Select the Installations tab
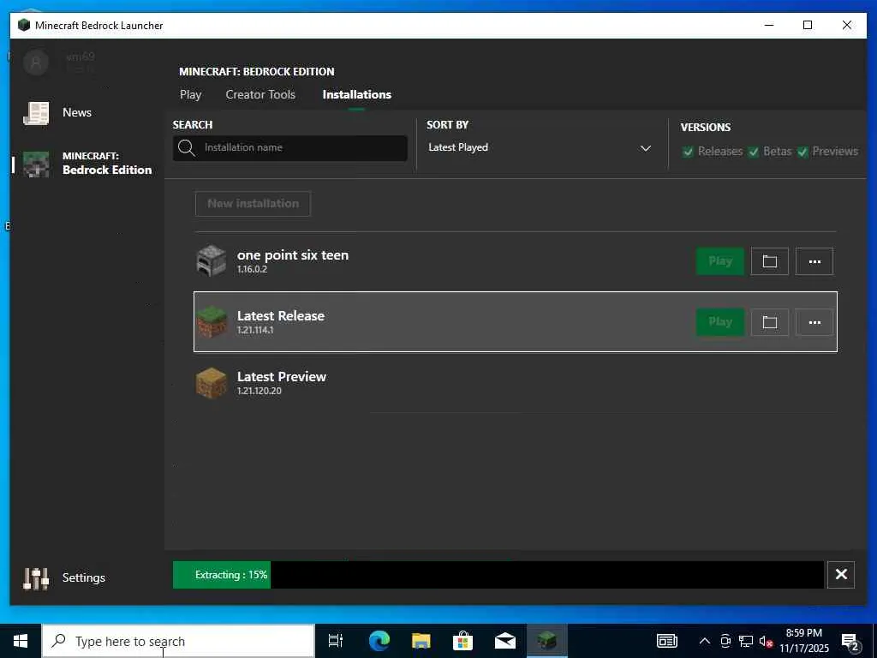The height and width of the screenshot is (658, 877). click(x=357, y=94)
